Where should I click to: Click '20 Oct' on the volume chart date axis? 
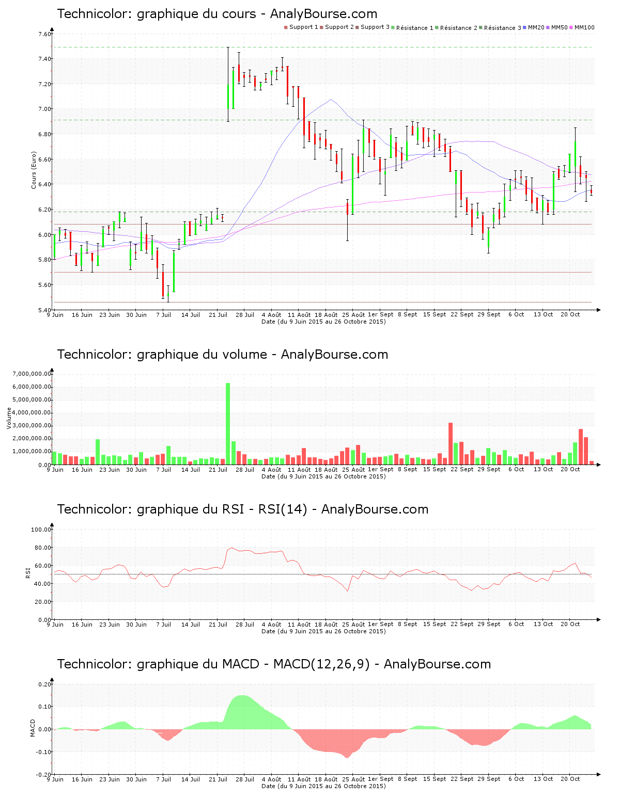click(571, 470)
